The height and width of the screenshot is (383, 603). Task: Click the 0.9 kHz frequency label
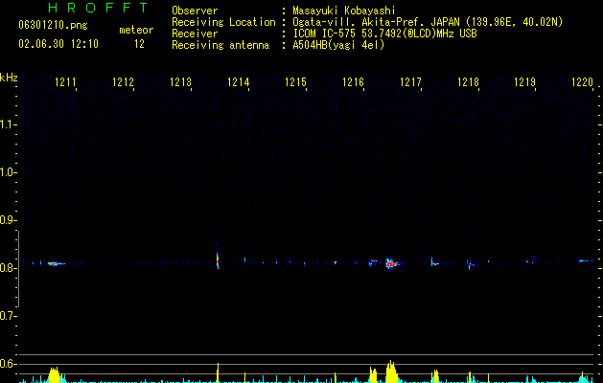(x=8, y=220)
